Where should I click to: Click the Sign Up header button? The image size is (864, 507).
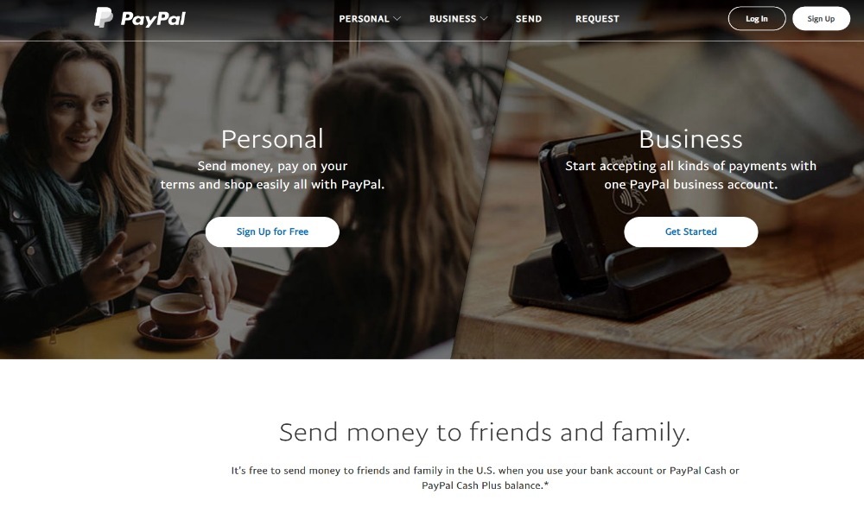click(821, 19)
